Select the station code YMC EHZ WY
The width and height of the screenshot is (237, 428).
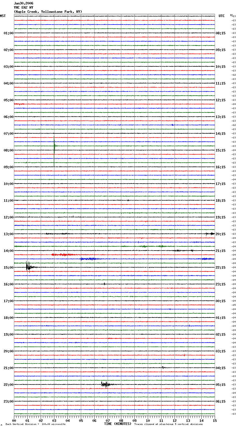23,8
